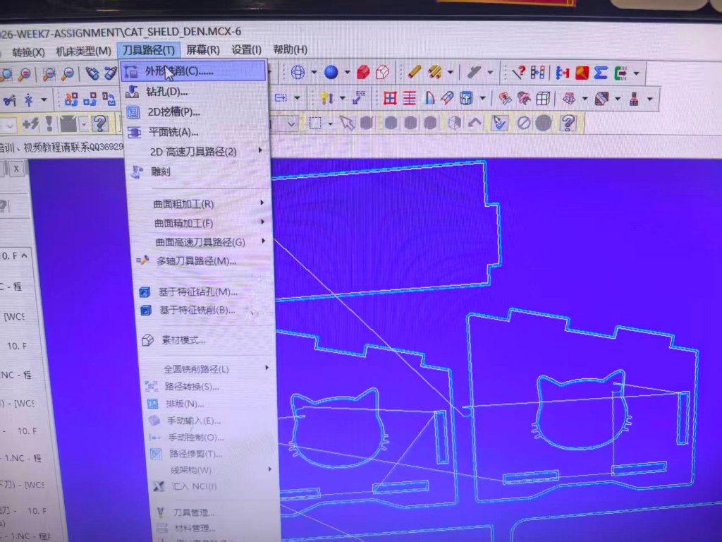Click the white outlined solid icon
The width and height of the screenshot is (722, 542).
coord(383,72)
